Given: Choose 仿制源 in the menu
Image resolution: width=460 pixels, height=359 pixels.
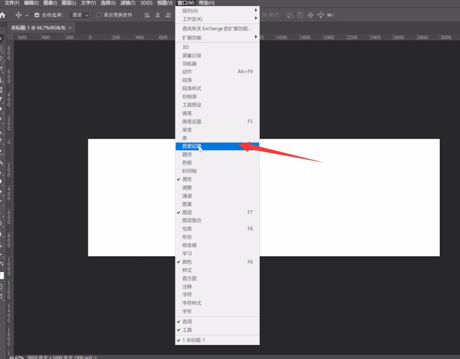Looking at the screenshot, I should 217,97.
